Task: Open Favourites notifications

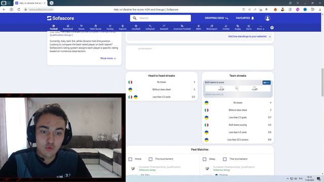Action: [x=245, y=18]
